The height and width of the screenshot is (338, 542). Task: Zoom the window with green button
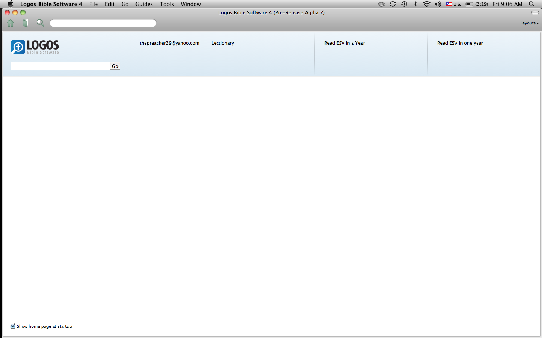click(x=23, y=12)
